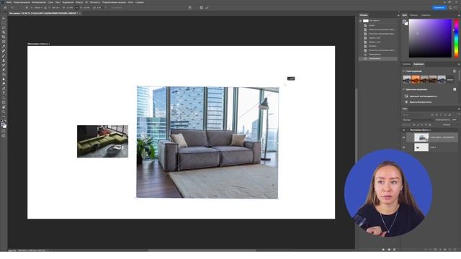
Task: Switch to the Свойства tab
Action: click(406, 64)
